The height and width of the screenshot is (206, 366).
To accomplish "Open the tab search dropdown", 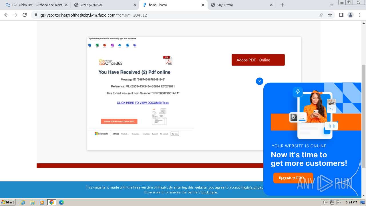I will coord(332,5).
